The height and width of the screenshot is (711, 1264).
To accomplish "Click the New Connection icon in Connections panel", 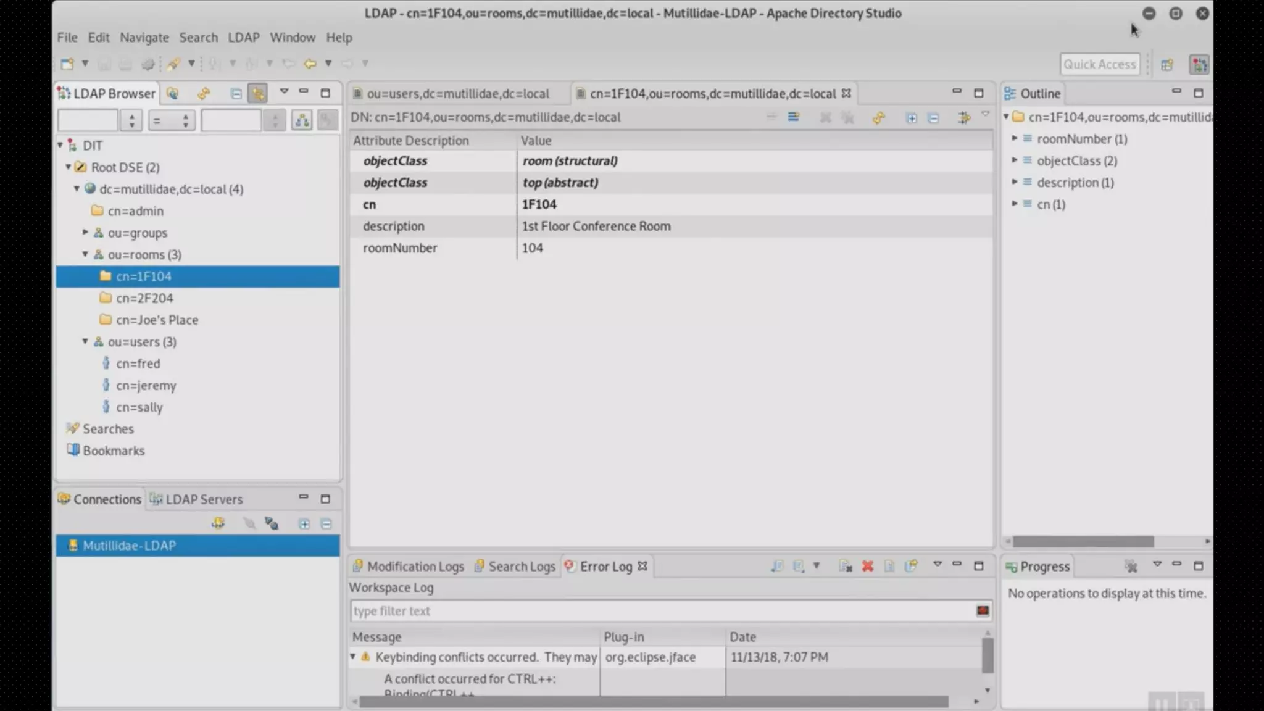I will click(x=218, y=523).
